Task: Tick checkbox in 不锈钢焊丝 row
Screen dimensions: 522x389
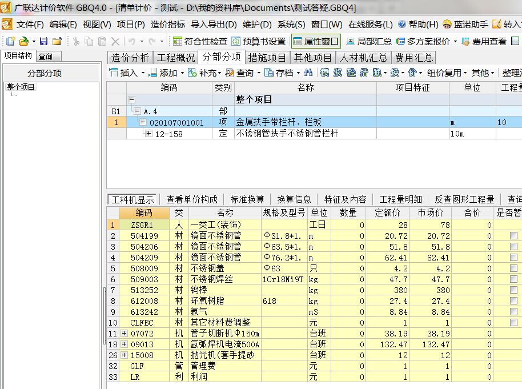Action: (x=513, y=279)
